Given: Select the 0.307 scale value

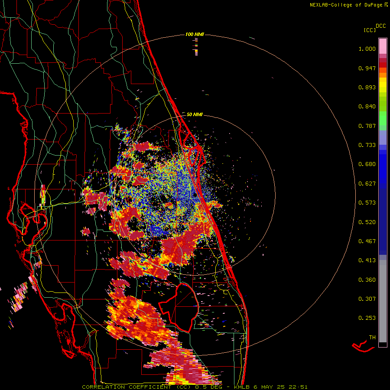Looking at the screenshot, I should [x=367, y=299].
